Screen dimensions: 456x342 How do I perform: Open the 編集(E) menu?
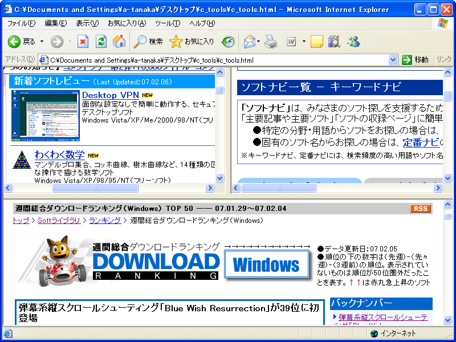pos(55,23)
